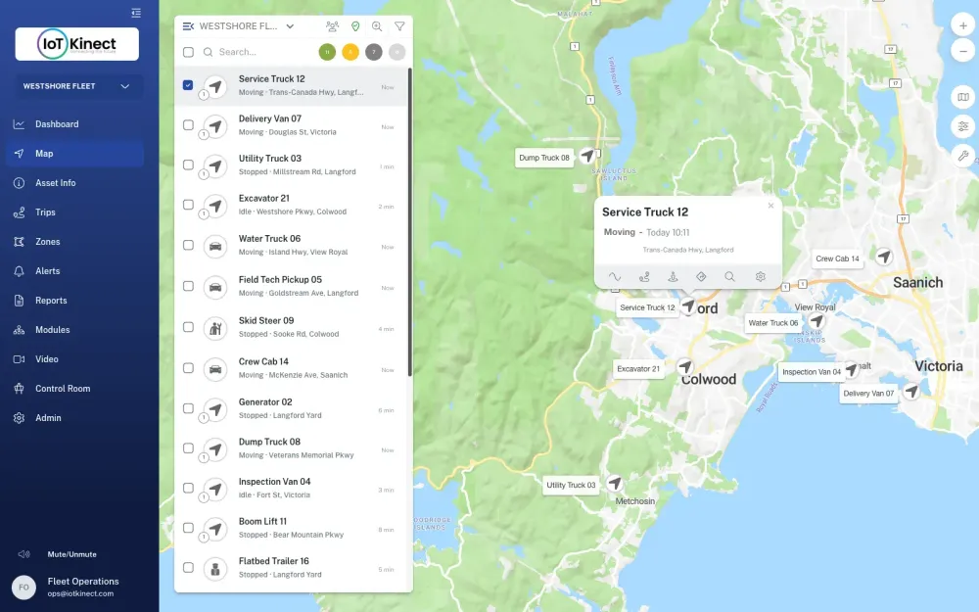Screen dimensions: 979x612
Task: Filter by light gray status circle
Action: (x=396, y=52)
